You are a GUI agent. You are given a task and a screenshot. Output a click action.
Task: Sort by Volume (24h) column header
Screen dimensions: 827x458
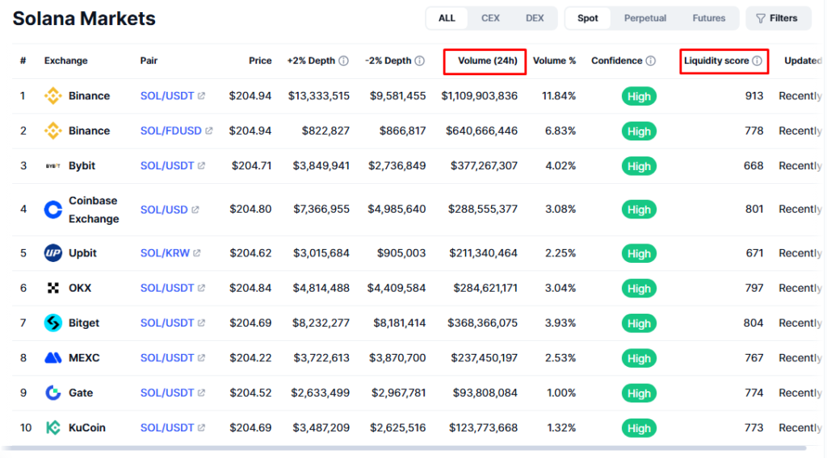pos(487,60)
